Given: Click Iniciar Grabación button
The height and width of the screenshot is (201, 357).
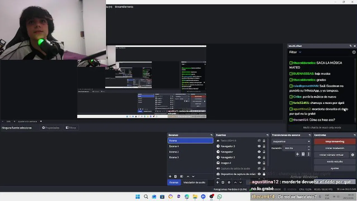Looking at the screenshot, I should [x=335, y=148].
